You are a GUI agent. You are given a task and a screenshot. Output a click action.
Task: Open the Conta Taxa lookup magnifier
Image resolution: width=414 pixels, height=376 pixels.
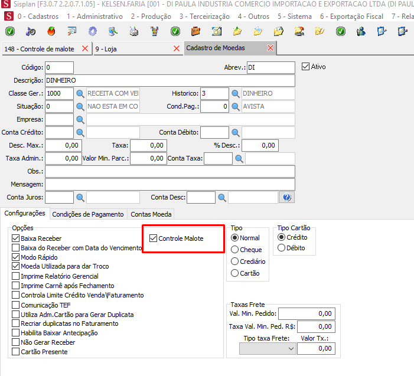239,159
